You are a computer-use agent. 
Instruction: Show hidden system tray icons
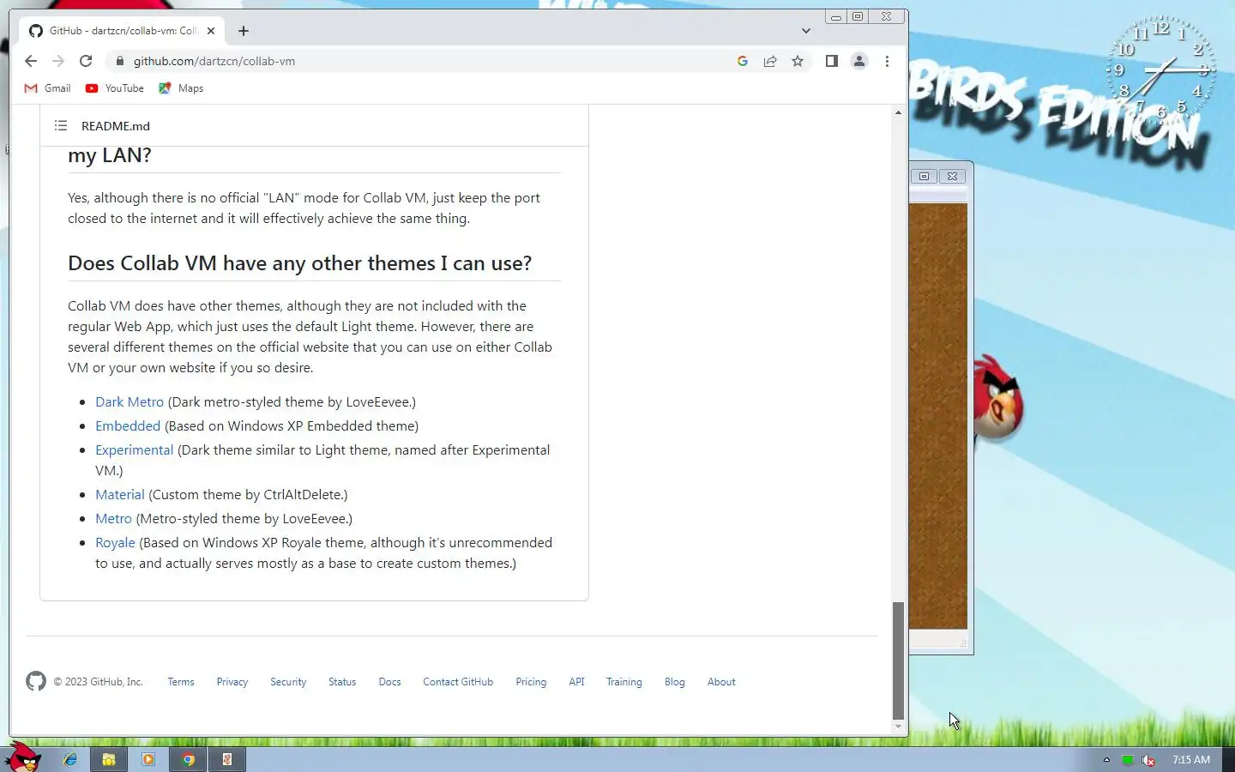1106,760
